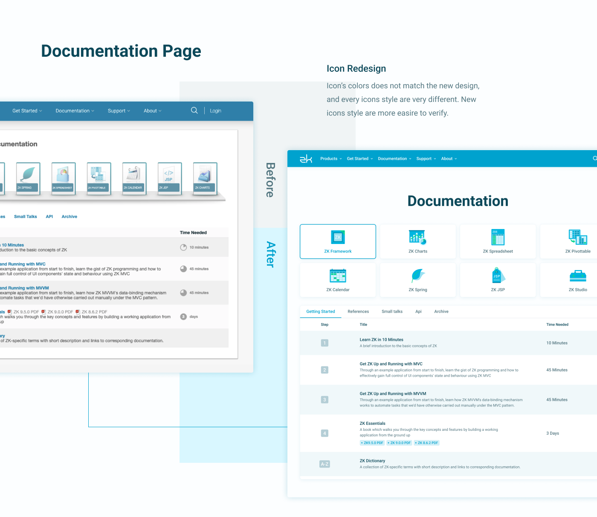Open Support dropdown in the old header
597x517 pixels.
pyautogui.click(x=119, y=111)
